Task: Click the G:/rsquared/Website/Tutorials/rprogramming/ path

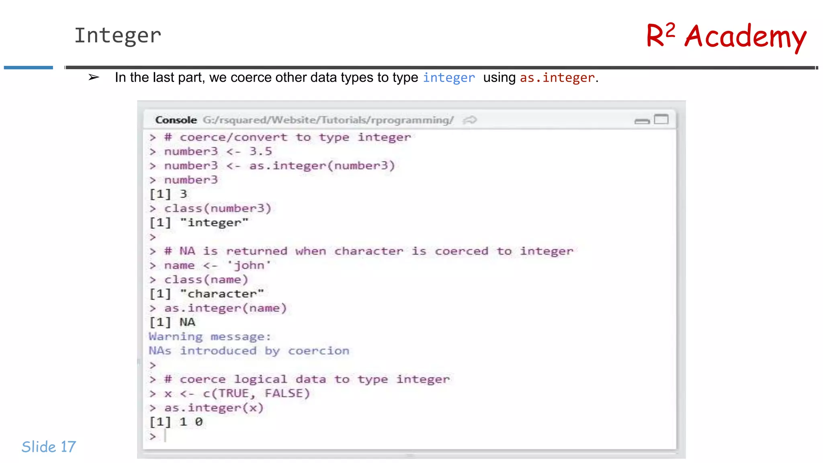Action: pos(328,120)
